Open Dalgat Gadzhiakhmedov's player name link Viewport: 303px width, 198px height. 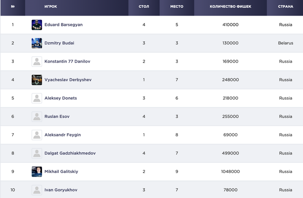click(x=70, y=153)
